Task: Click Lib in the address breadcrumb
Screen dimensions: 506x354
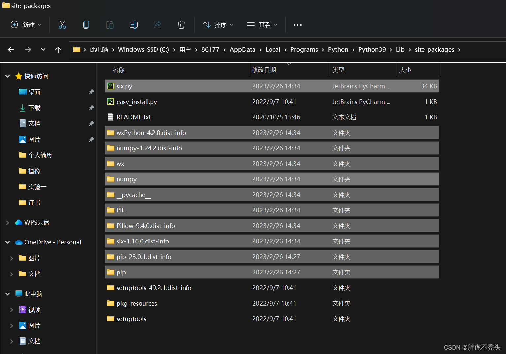Action: coord(400,50)
